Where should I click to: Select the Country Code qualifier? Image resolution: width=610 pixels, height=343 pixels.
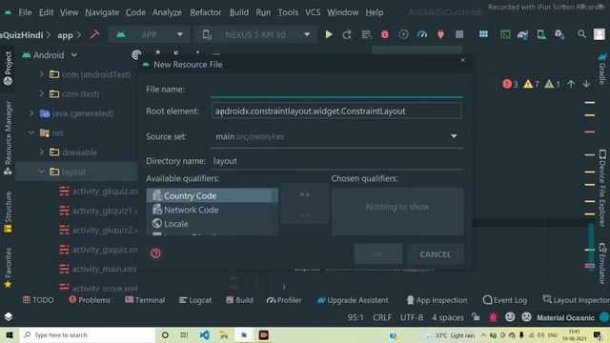[x=213, y=195]
